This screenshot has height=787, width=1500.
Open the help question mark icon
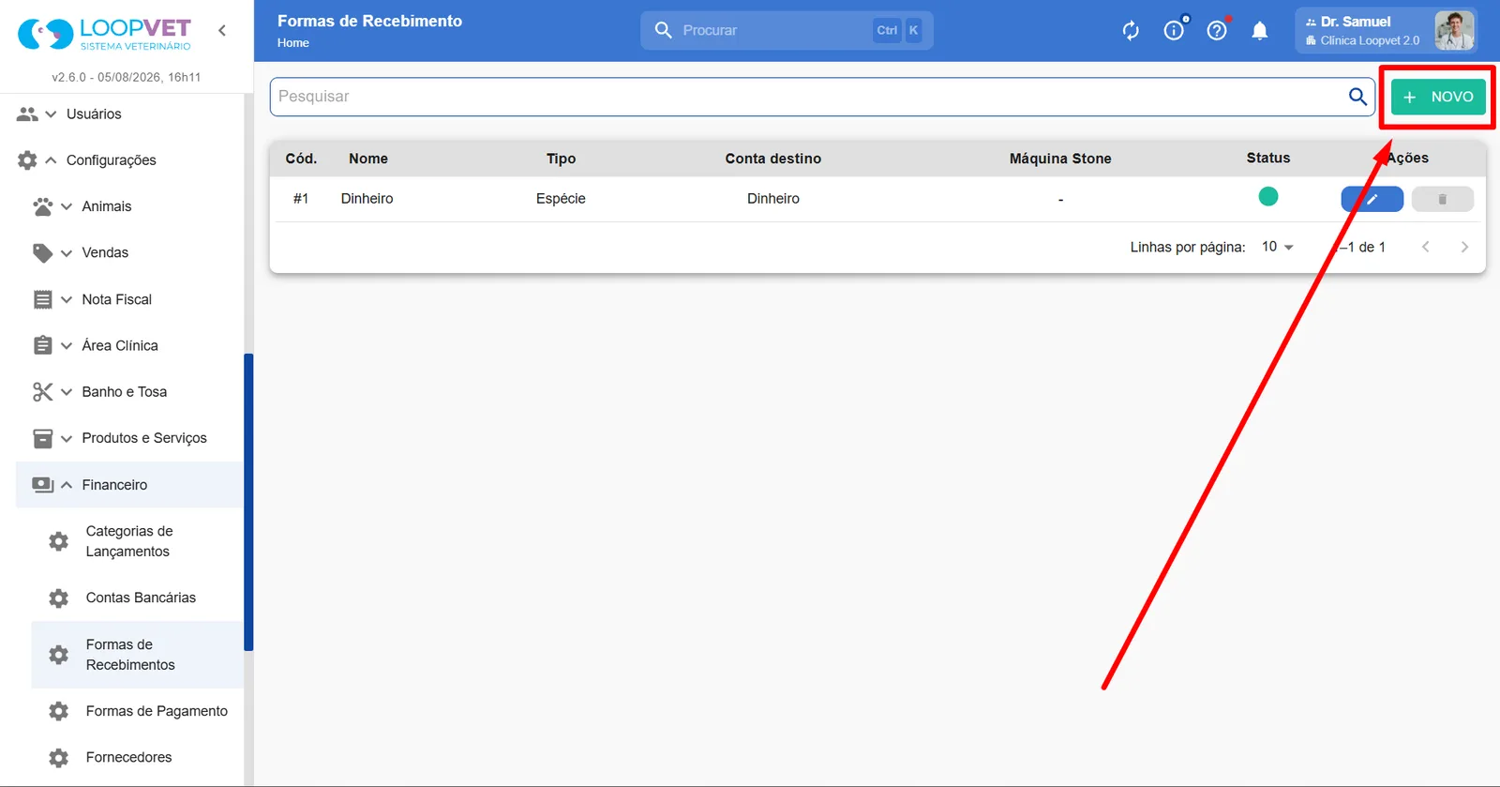click(1217, 31)
